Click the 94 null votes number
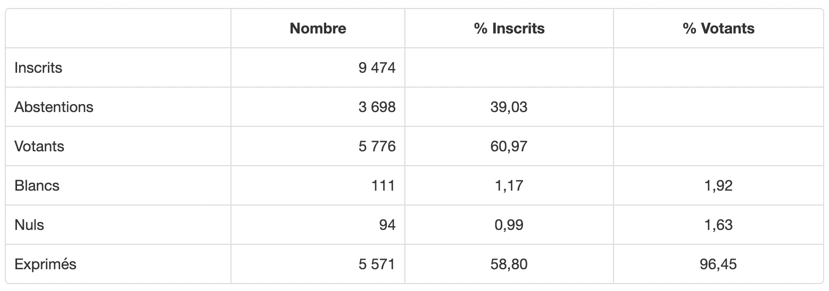The height and width of the screenshot is (291, 829). coord(387,225)
